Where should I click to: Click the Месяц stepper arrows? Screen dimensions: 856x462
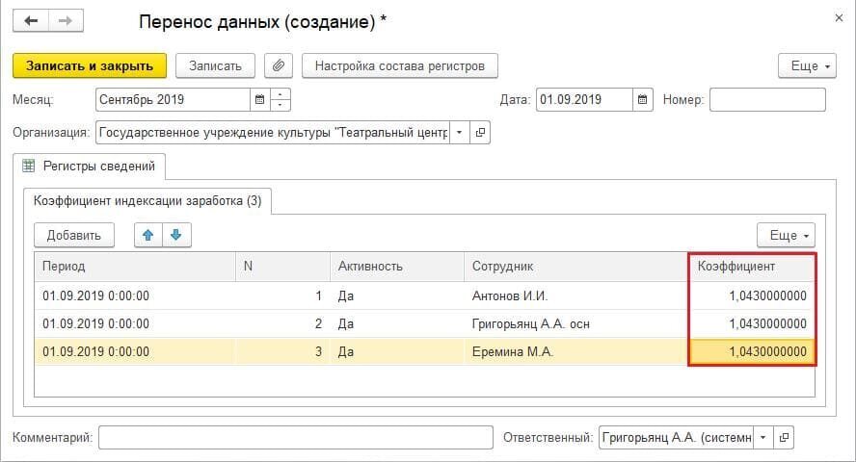coord(281,99)
